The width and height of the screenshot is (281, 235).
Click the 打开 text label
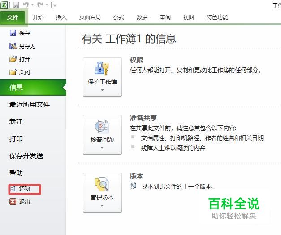coord(25,59)
